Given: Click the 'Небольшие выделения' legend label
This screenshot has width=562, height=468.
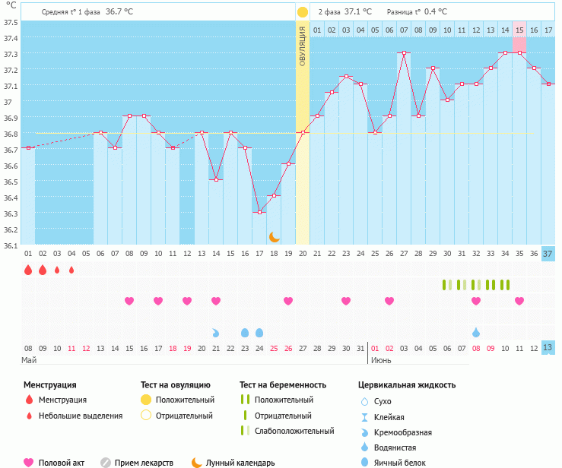Looking at the screenshot, I should [80, 416].
